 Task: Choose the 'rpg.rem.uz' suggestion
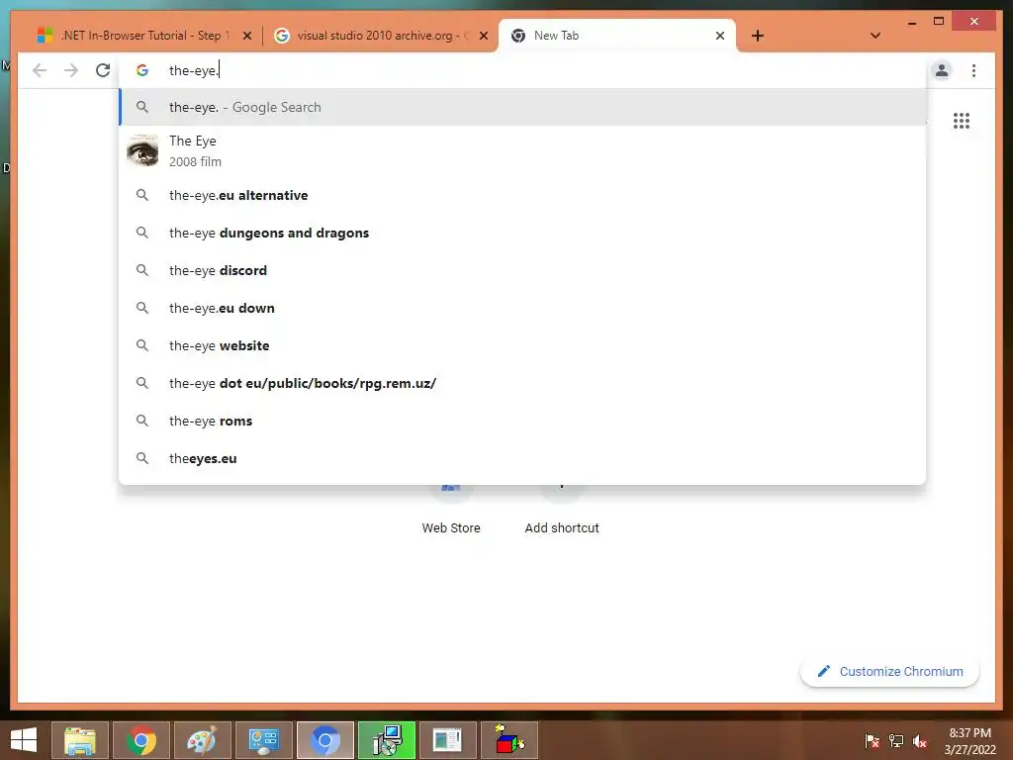coord(522,383)
